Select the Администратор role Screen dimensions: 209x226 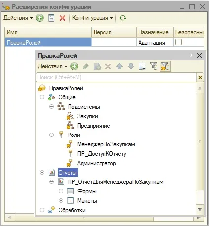point(97,163)
